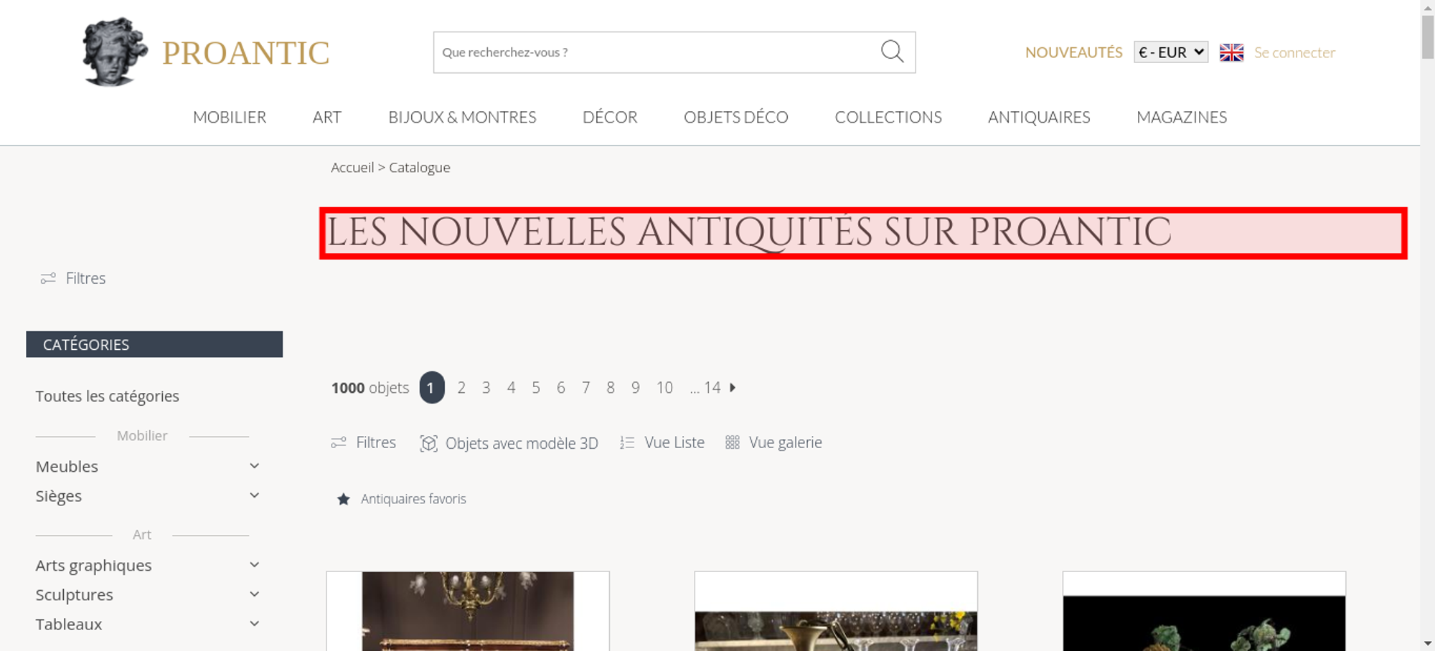Open sidebar Filtres sliders icon
Viewport: 1435px width, 651px height.
click(x=48, y=278)
